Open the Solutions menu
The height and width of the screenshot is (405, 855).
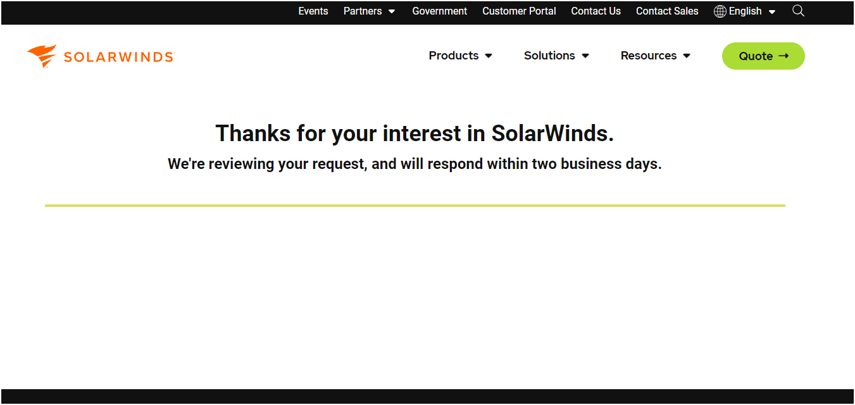(556, 56)
